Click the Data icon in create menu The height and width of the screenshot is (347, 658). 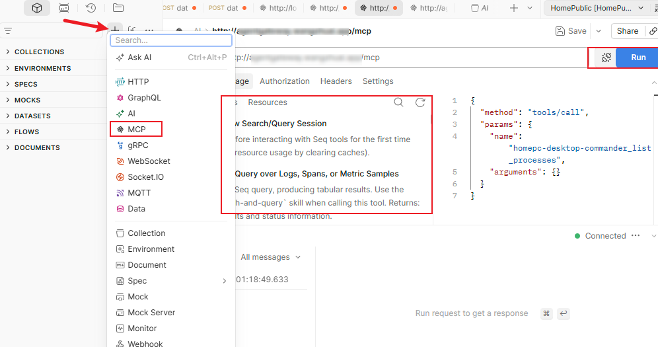120,209
